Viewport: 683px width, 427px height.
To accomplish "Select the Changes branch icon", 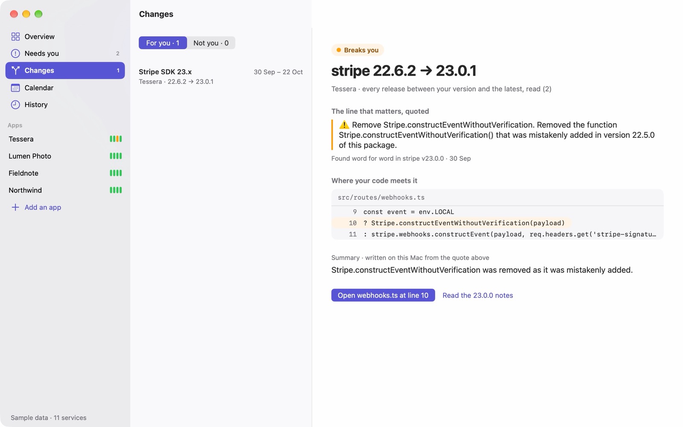I will click(15, 70).
